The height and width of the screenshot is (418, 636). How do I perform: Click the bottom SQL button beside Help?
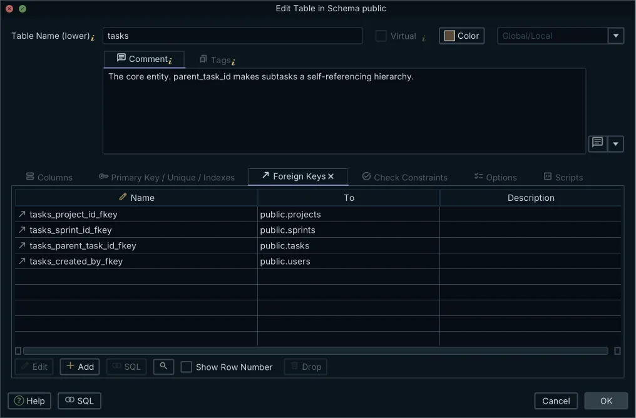79,400
